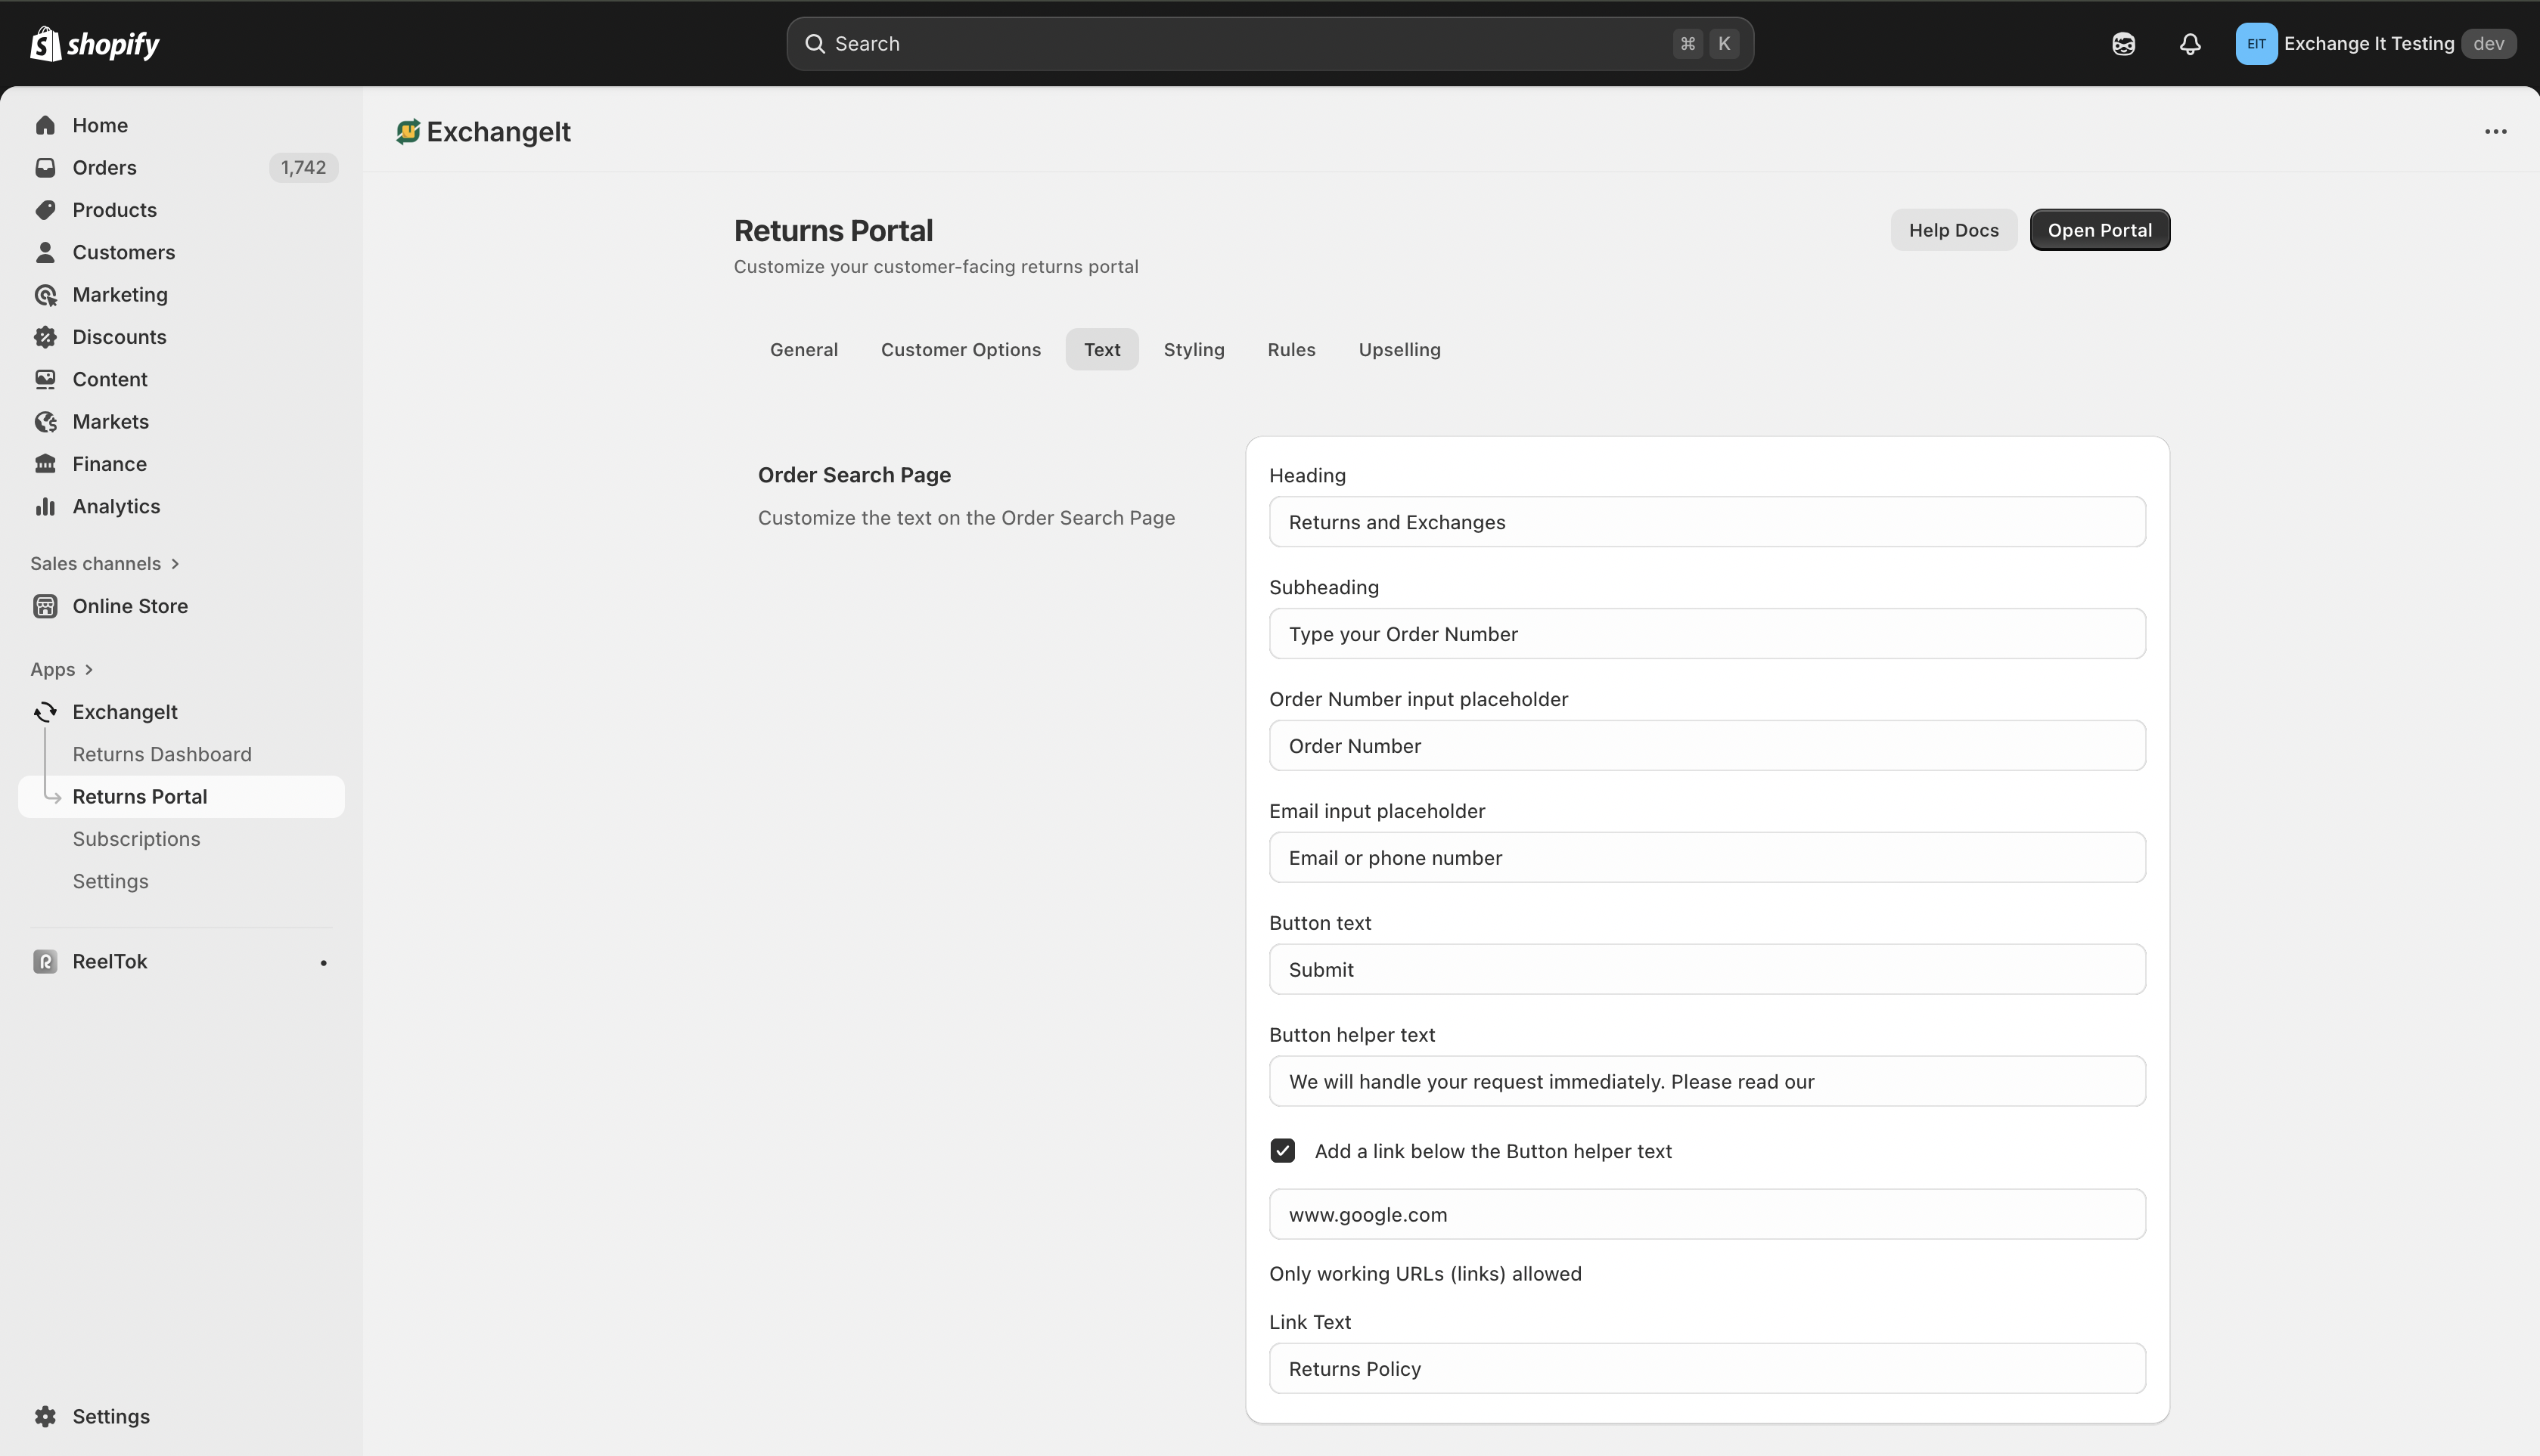Click into the Heading text field
This screenshot has height=1456, width=2540.
pyautogui.click(x=1706, y=522)
